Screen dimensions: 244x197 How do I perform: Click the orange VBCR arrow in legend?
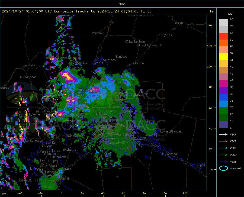click(x=223, y=141)
